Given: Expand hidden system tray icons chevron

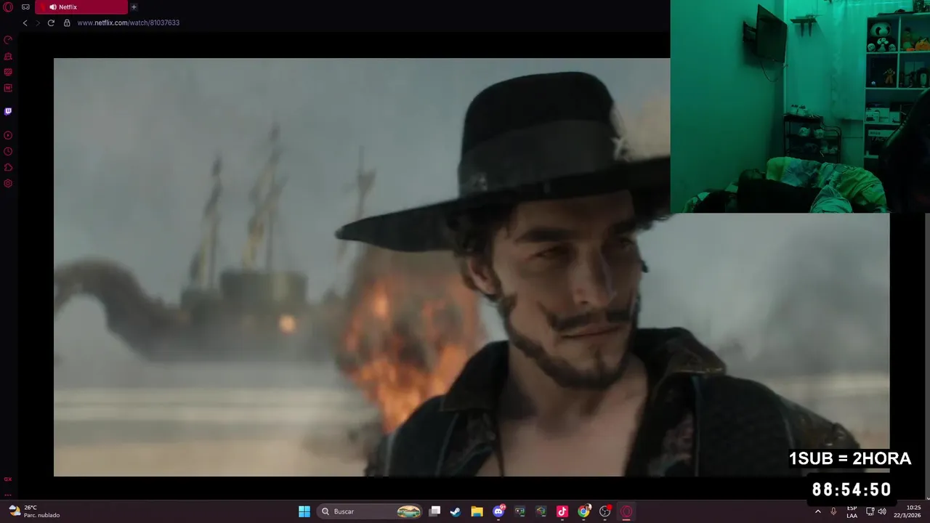Looking at the screenshot, I should 818,511.
